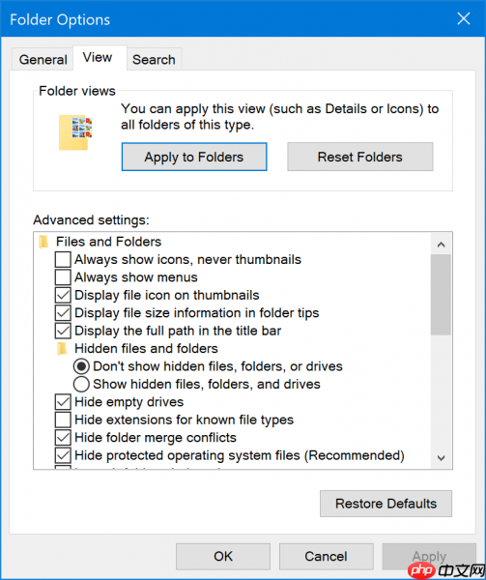
Task: Confirm with the OK button
Action: (x=223, y=557)
